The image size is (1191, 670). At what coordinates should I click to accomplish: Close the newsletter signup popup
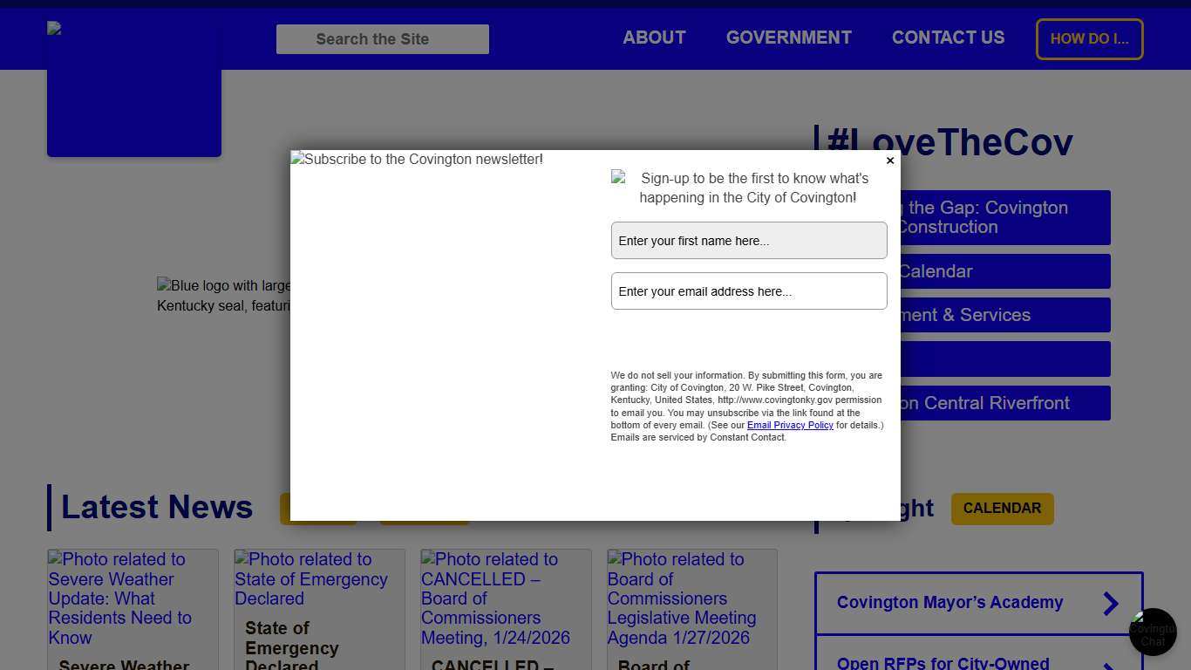[890, 161]
